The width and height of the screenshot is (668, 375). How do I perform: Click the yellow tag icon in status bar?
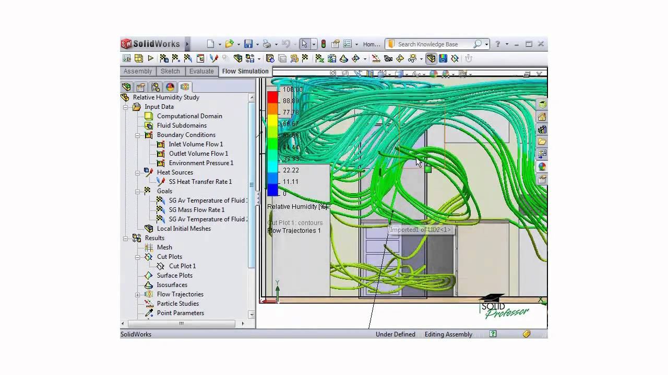pos(527,334)
